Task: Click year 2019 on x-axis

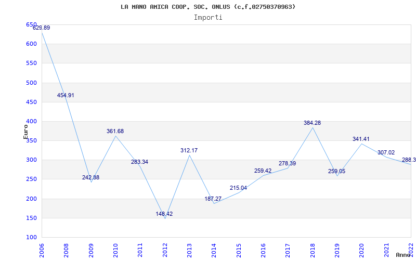Action: (x=337, y=250)
